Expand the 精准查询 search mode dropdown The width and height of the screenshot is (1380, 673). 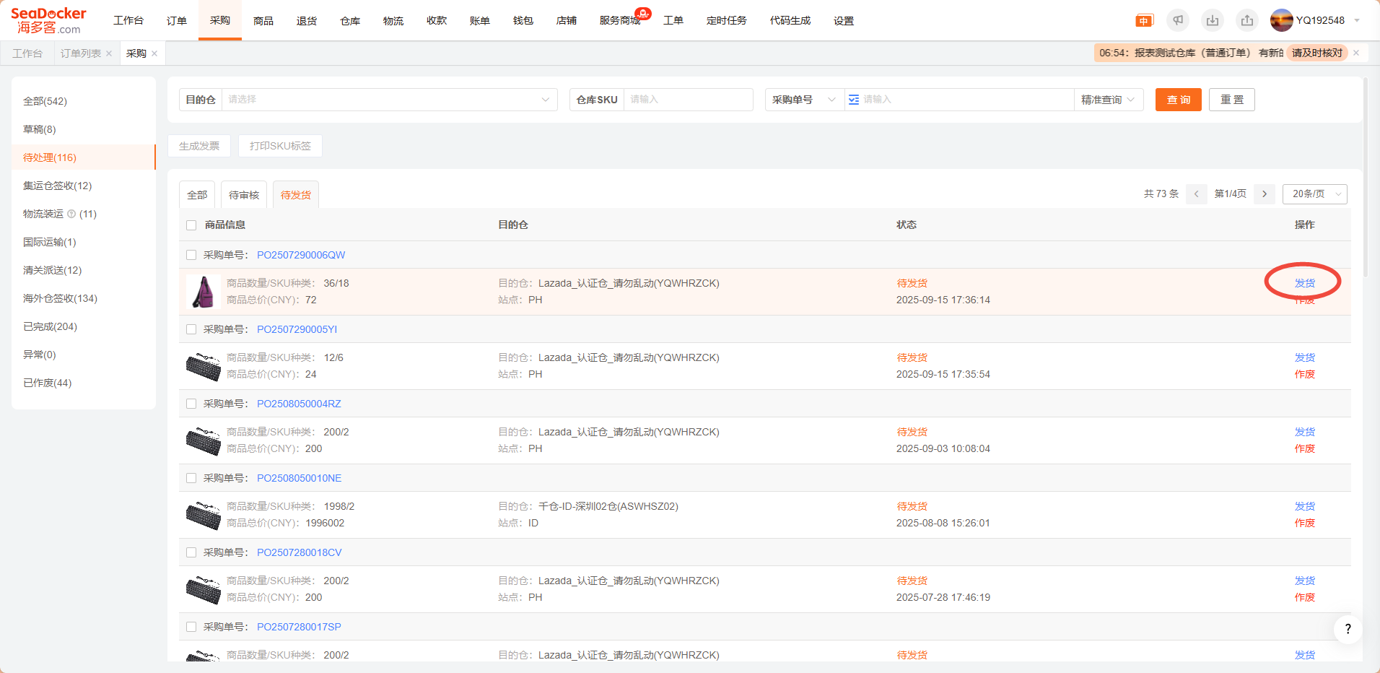(1108, 100)
